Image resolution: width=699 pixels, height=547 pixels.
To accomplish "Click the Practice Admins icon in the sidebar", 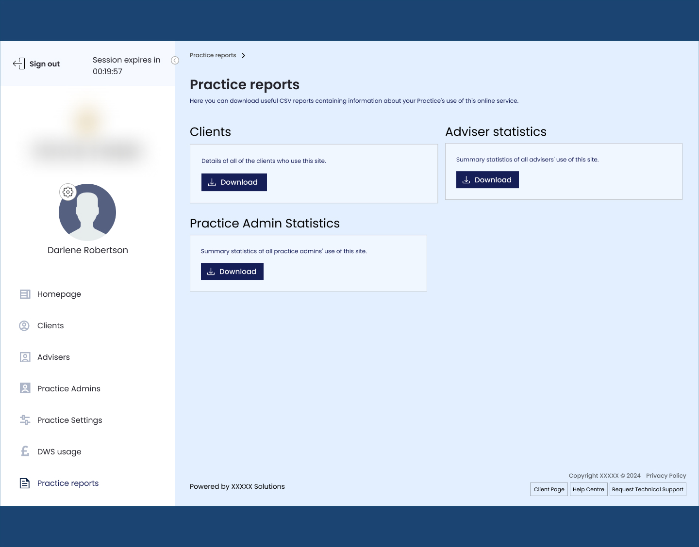I will (x=25, y=388).
